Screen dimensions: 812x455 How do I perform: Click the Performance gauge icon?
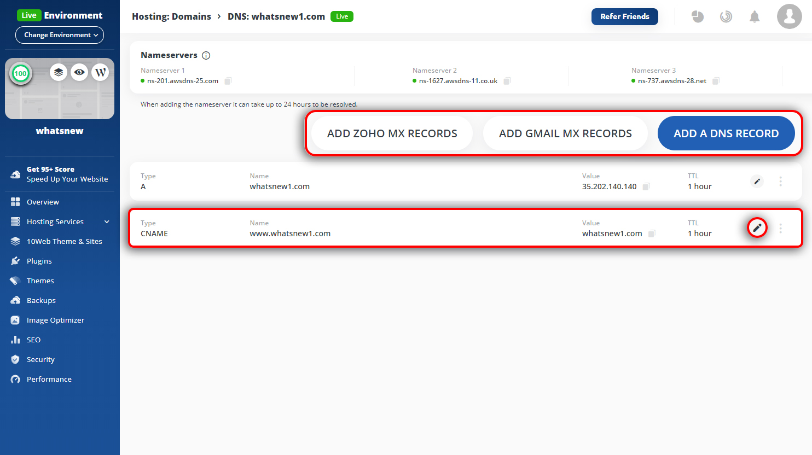tap(15, 379)
